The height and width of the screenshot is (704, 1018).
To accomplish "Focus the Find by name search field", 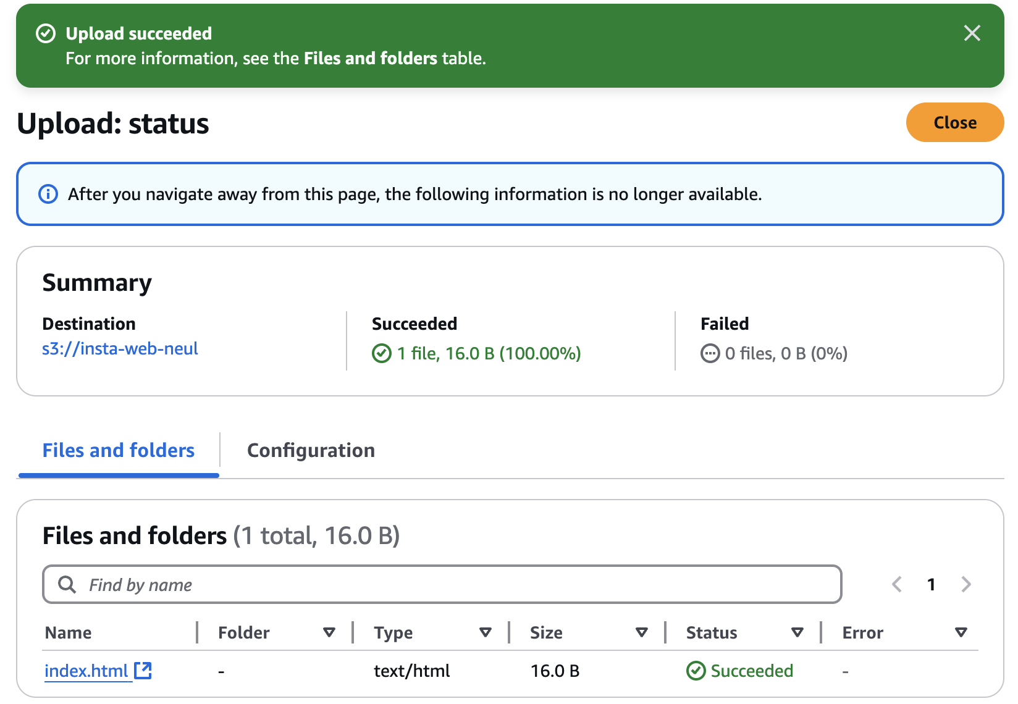I will click(x=442, y=584).
